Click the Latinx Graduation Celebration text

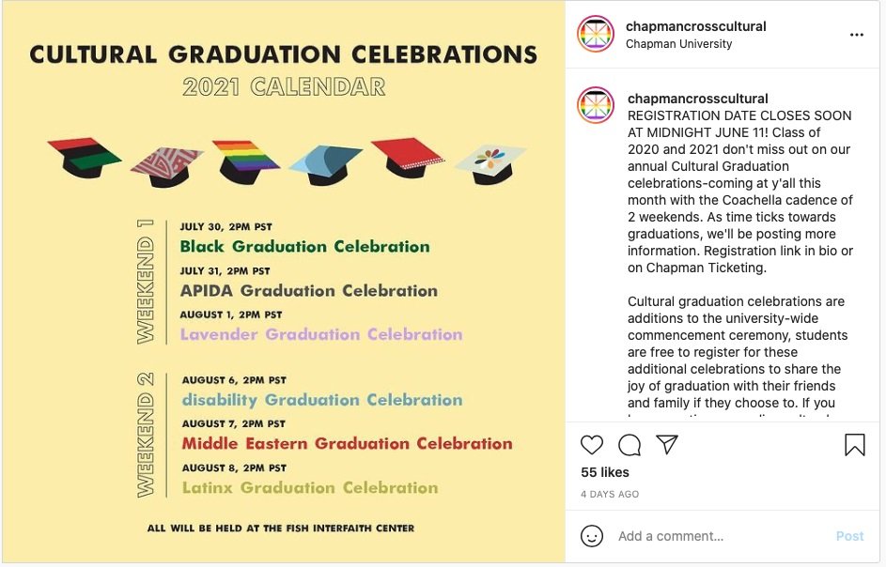coord(309,488)
